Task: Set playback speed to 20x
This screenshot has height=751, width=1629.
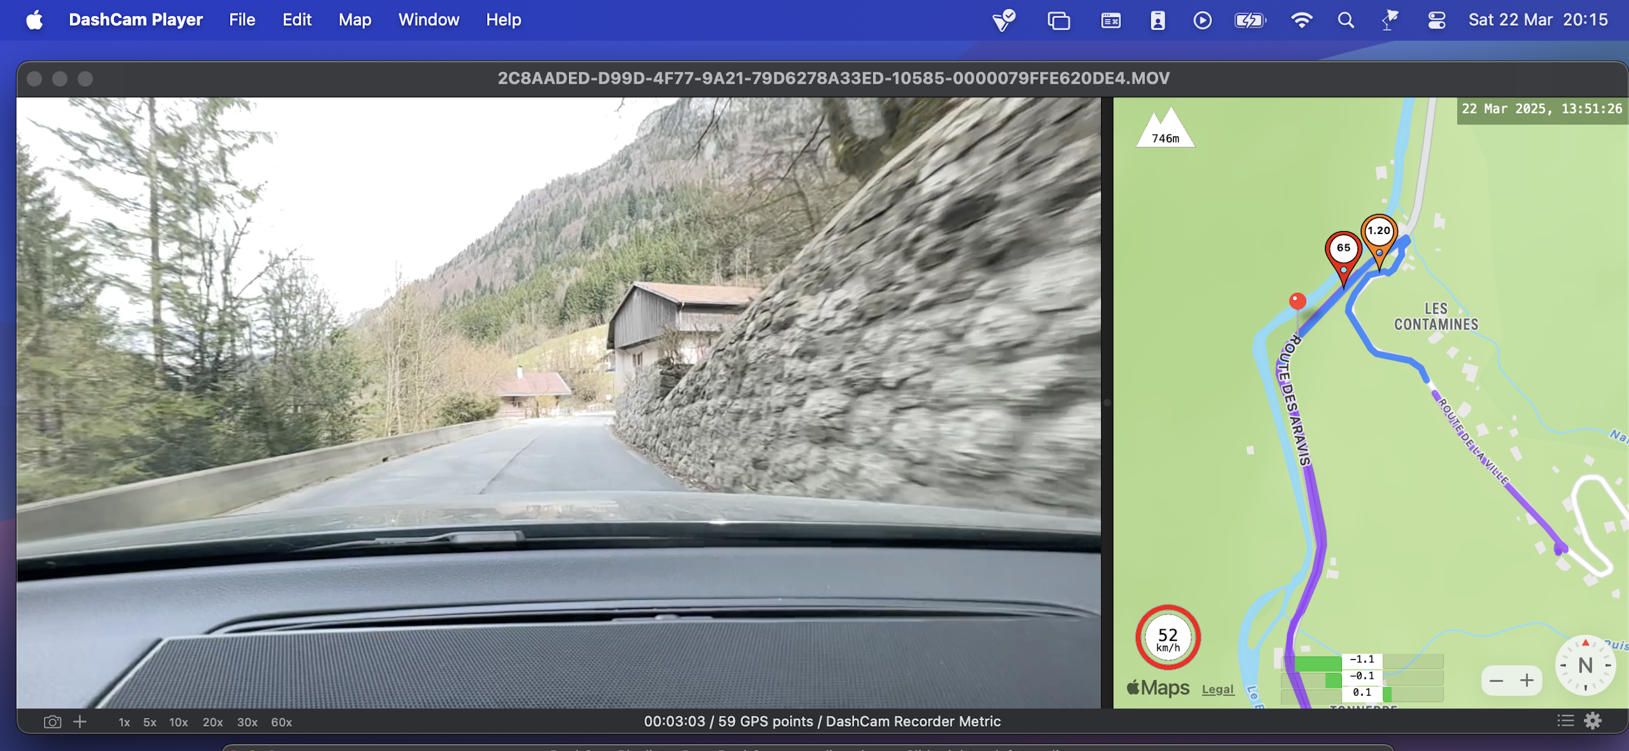Action: [x=213, y=722]
